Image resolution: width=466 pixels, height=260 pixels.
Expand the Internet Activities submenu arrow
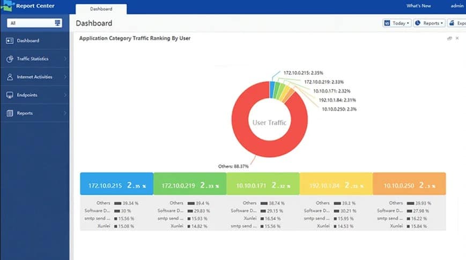(65, 77)
